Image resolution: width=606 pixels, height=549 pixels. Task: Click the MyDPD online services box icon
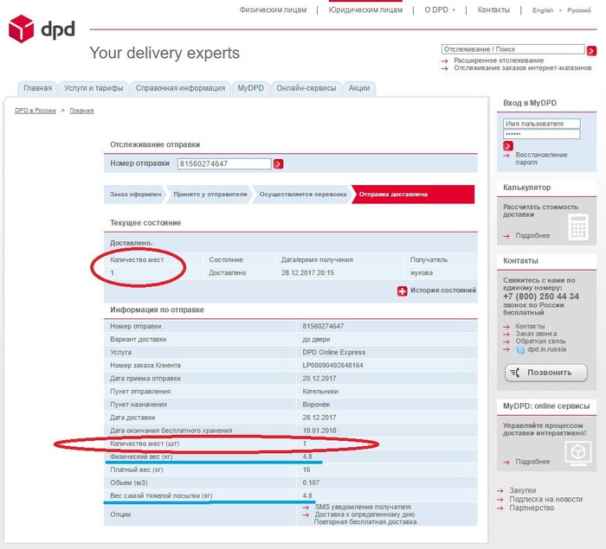[x=576, y=452]
